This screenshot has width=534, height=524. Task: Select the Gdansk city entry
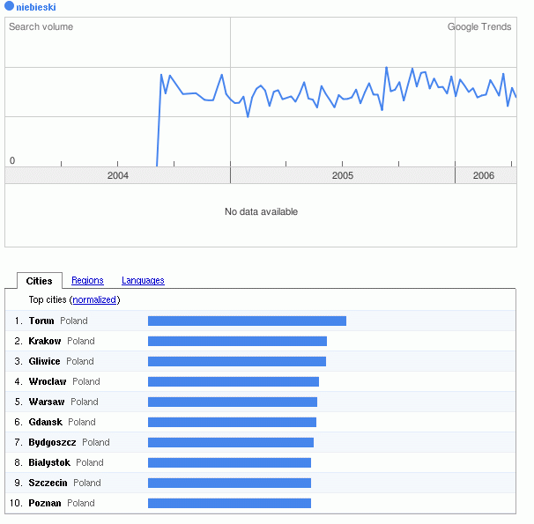coord(45,423)
